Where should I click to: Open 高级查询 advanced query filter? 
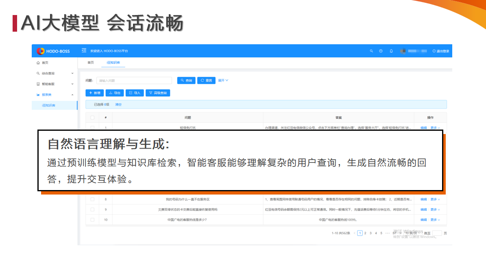[x=158, y=93]
